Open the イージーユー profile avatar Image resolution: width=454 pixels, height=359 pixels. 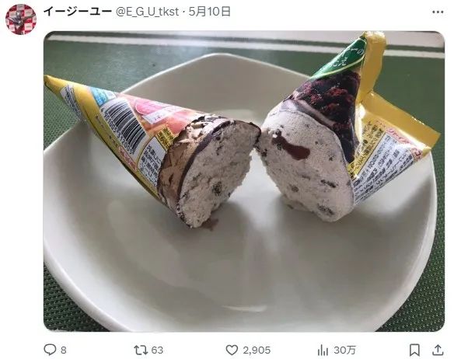pos(21,19)
